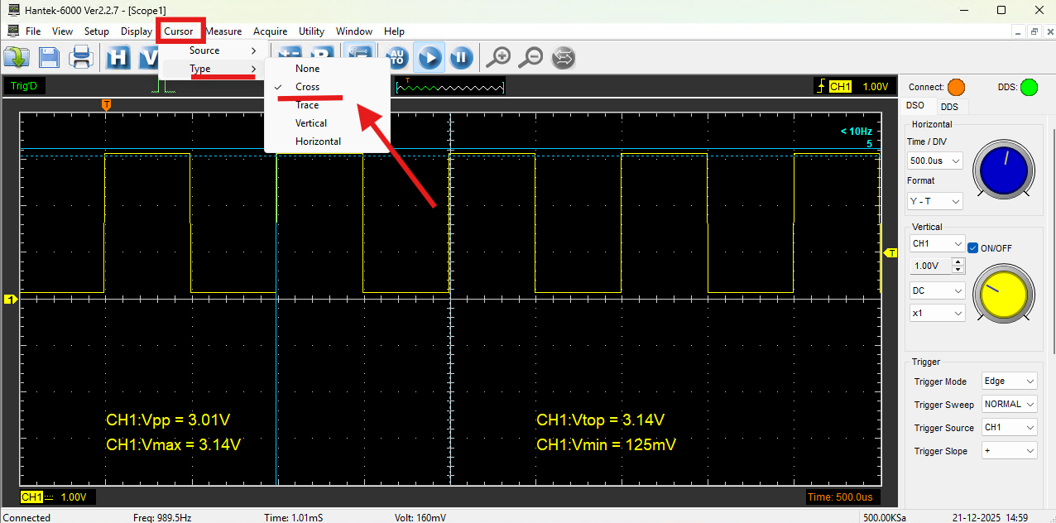Viewport: 1056px width, 523px height.
Task: Open the Measure menu
Action: [223, 31]
